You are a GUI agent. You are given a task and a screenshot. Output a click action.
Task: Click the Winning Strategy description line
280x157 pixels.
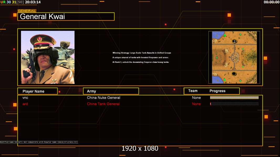point(142,53)
